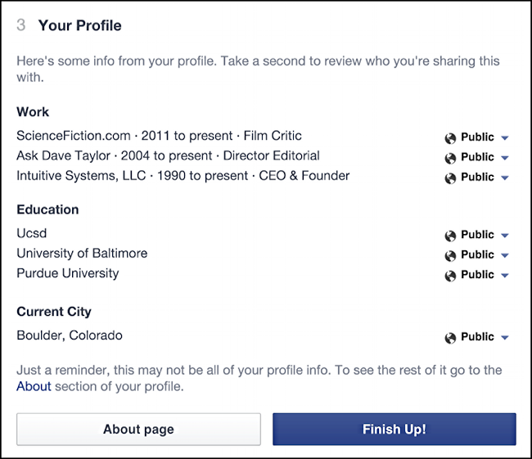Click the globe icon for Ask Dave Taylor
The width and height of the screenshot is (532, 459).
(450, 158)
